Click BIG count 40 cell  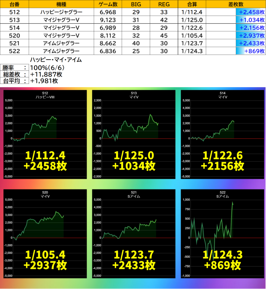pyautogui.click(x=136, y=43)
